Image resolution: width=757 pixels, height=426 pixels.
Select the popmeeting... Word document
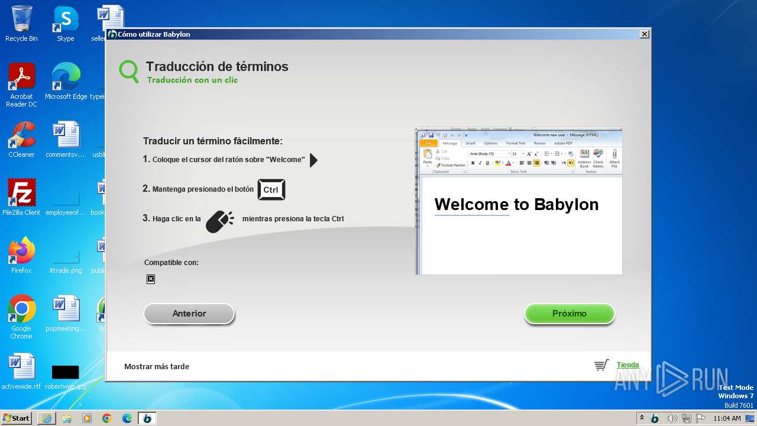[x=66, y=314]
